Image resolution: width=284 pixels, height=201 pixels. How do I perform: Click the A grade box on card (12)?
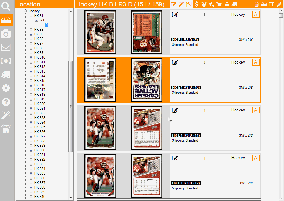[256, 158]
